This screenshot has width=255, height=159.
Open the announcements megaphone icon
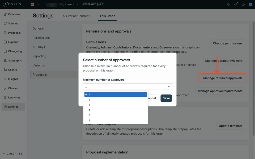tap(236, 4)
